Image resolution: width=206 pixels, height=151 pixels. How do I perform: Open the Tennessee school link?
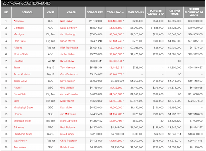click(20, 147)
